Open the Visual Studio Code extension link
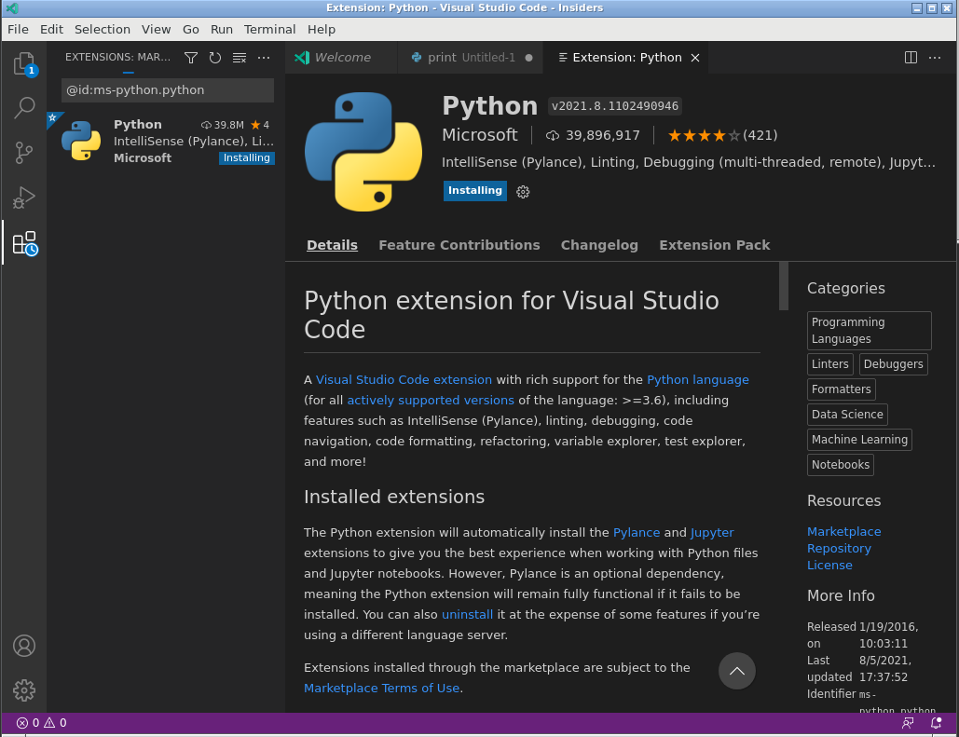This screenshot has height=737, width=959. coord(404,380)
